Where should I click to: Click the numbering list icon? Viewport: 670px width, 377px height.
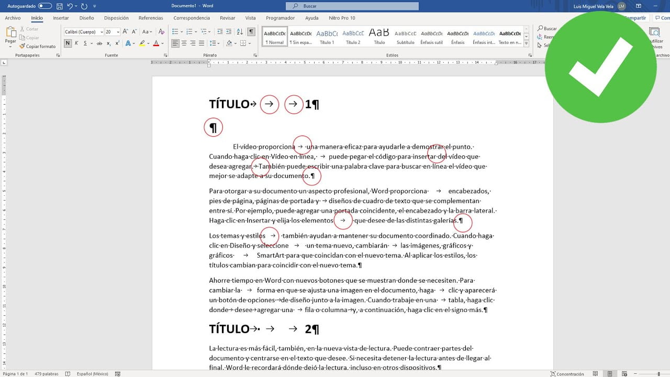click(190, 32)
